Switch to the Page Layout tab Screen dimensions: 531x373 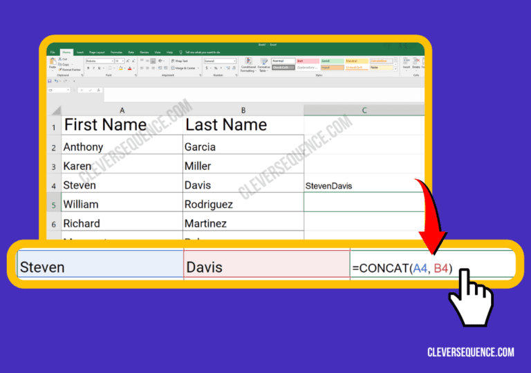tap(97, 52)
